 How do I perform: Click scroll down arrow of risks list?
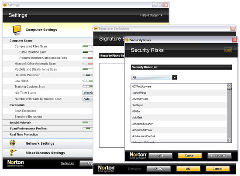coord(229,140)
